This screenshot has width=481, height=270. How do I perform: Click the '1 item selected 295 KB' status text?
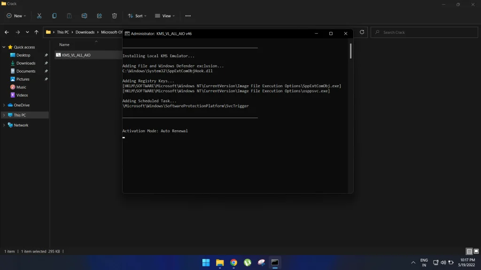coord(40,251)
